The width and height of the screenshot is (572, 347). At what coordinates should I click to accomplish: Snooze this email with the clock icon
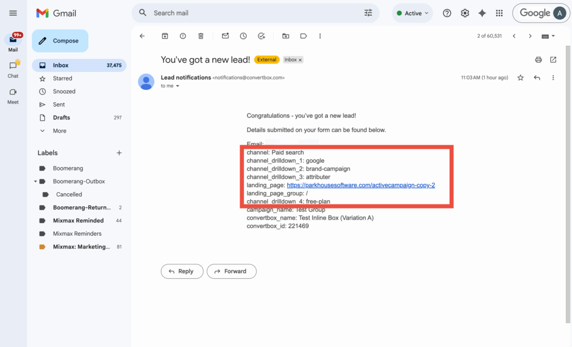[x=243, y=36]
